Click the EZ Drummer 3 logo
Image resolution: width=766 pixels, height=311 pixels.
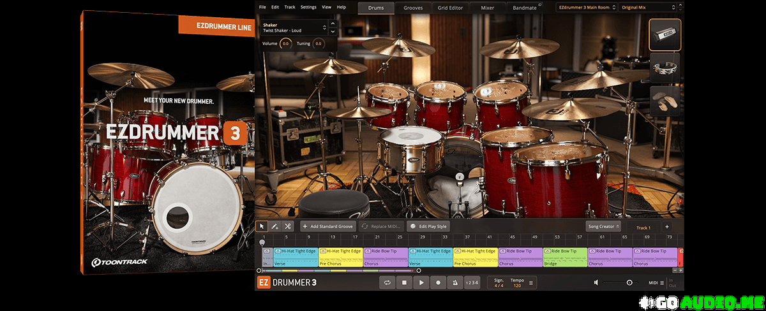coord(286,282)
